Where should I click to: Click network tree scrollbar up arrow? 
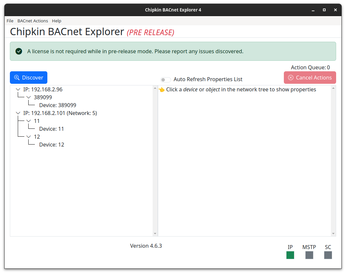pyautogui.click(x=155, y=88)
